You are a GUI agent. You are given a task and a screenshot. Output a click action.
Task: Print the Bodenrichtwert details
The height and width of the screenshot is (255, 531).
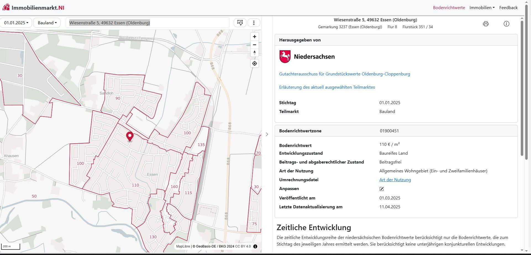pyautogui.click(x=486, y=24)
